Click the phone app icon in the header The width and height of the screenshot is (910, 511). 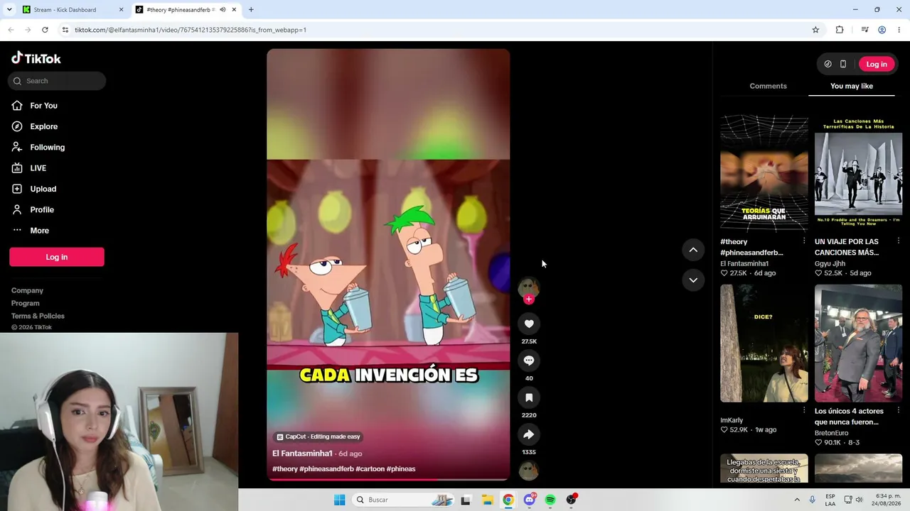click(843, 64)
